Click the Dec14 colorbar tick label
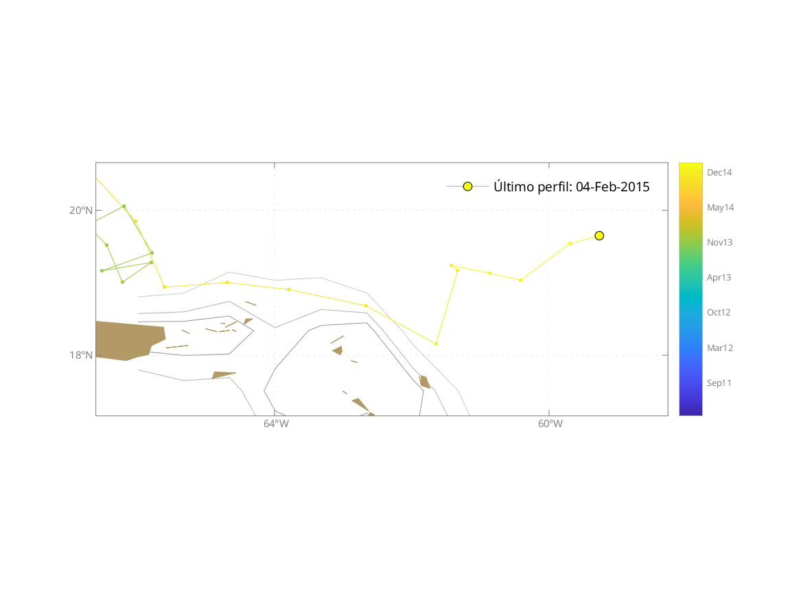 [719, 173]
